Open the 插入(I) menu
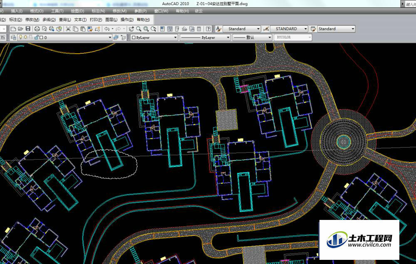 pos(17,11)
